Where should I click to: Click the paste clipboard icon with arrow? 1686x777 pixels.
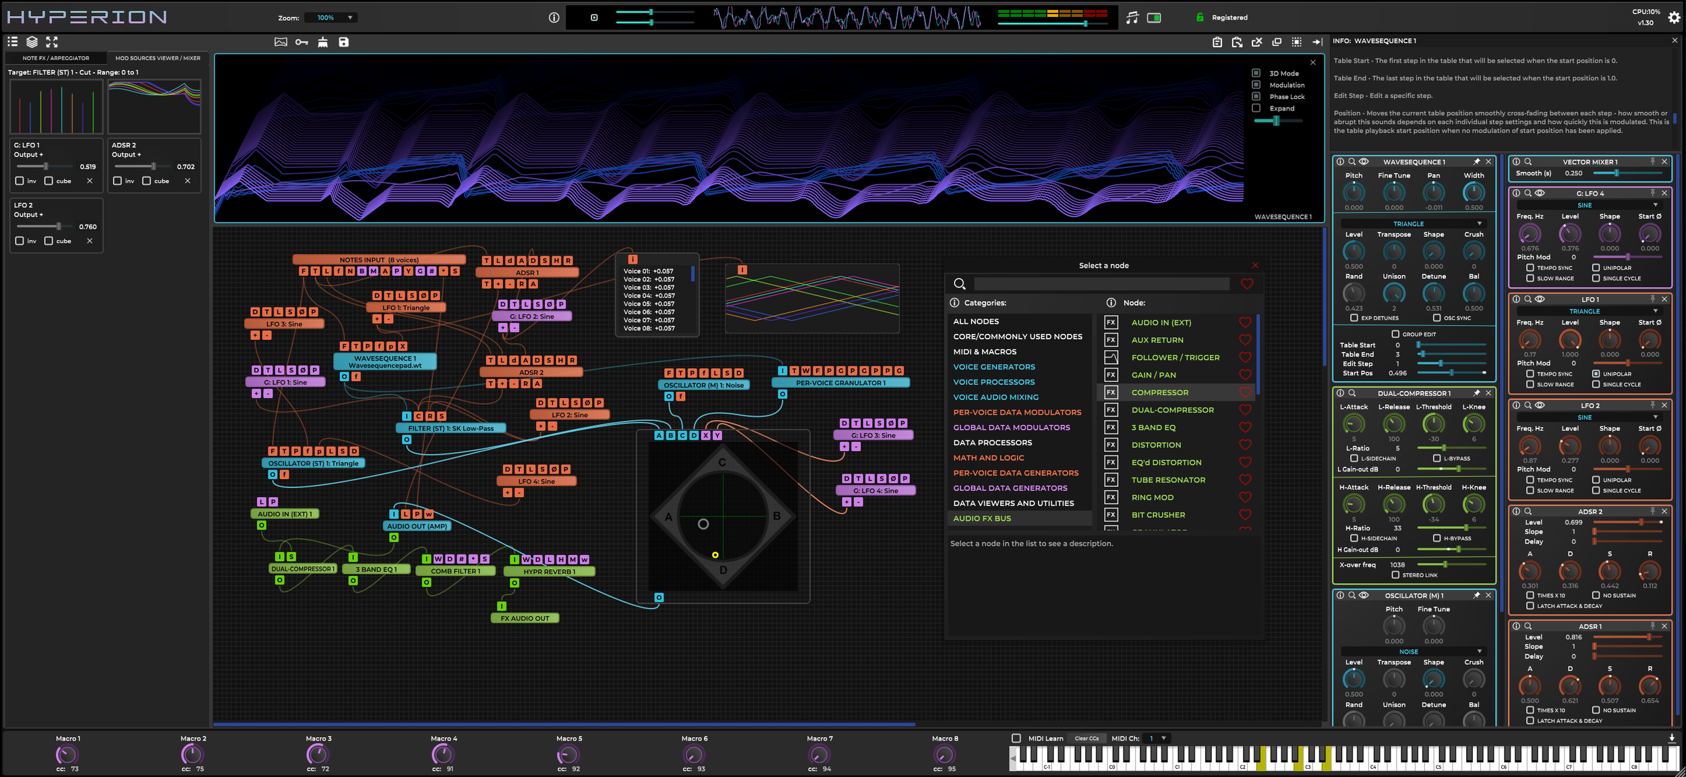click(1237, 42)
